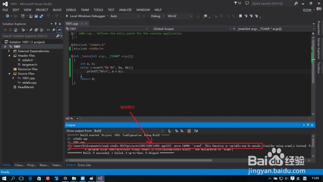Open Solution Platforms Win32 dropdown
Image resolution: width=323 pixels, height=182 pixels.
180,16
